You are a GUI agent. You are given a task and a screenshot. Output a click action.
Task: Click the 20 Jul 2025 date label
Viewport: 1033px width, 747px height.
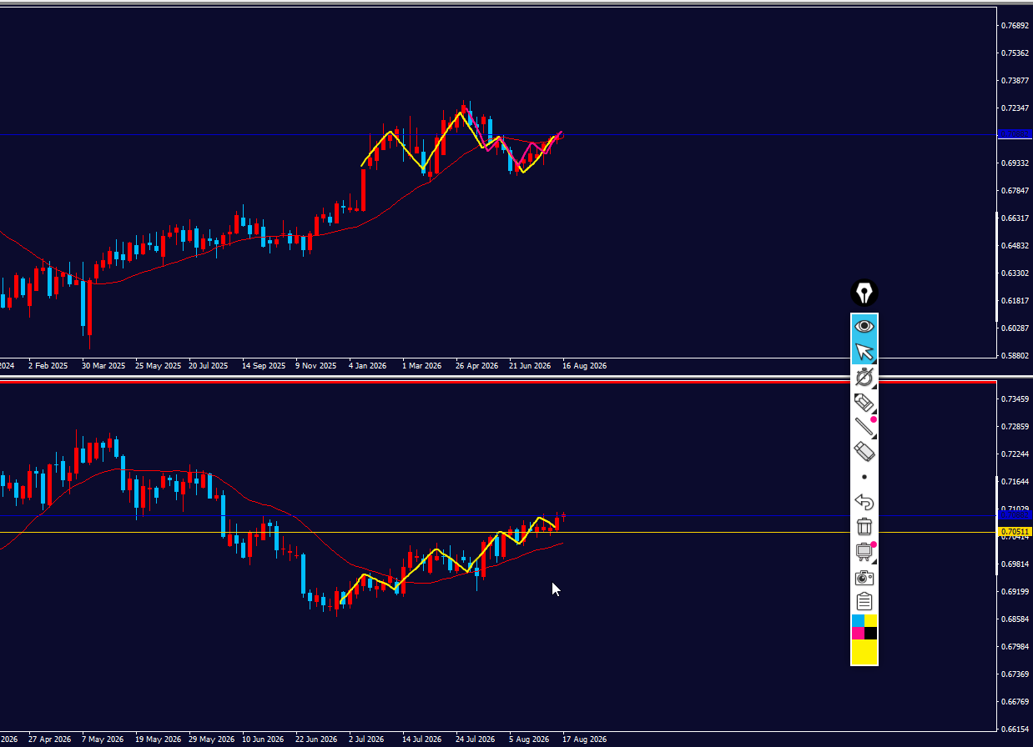pos(209,366)
